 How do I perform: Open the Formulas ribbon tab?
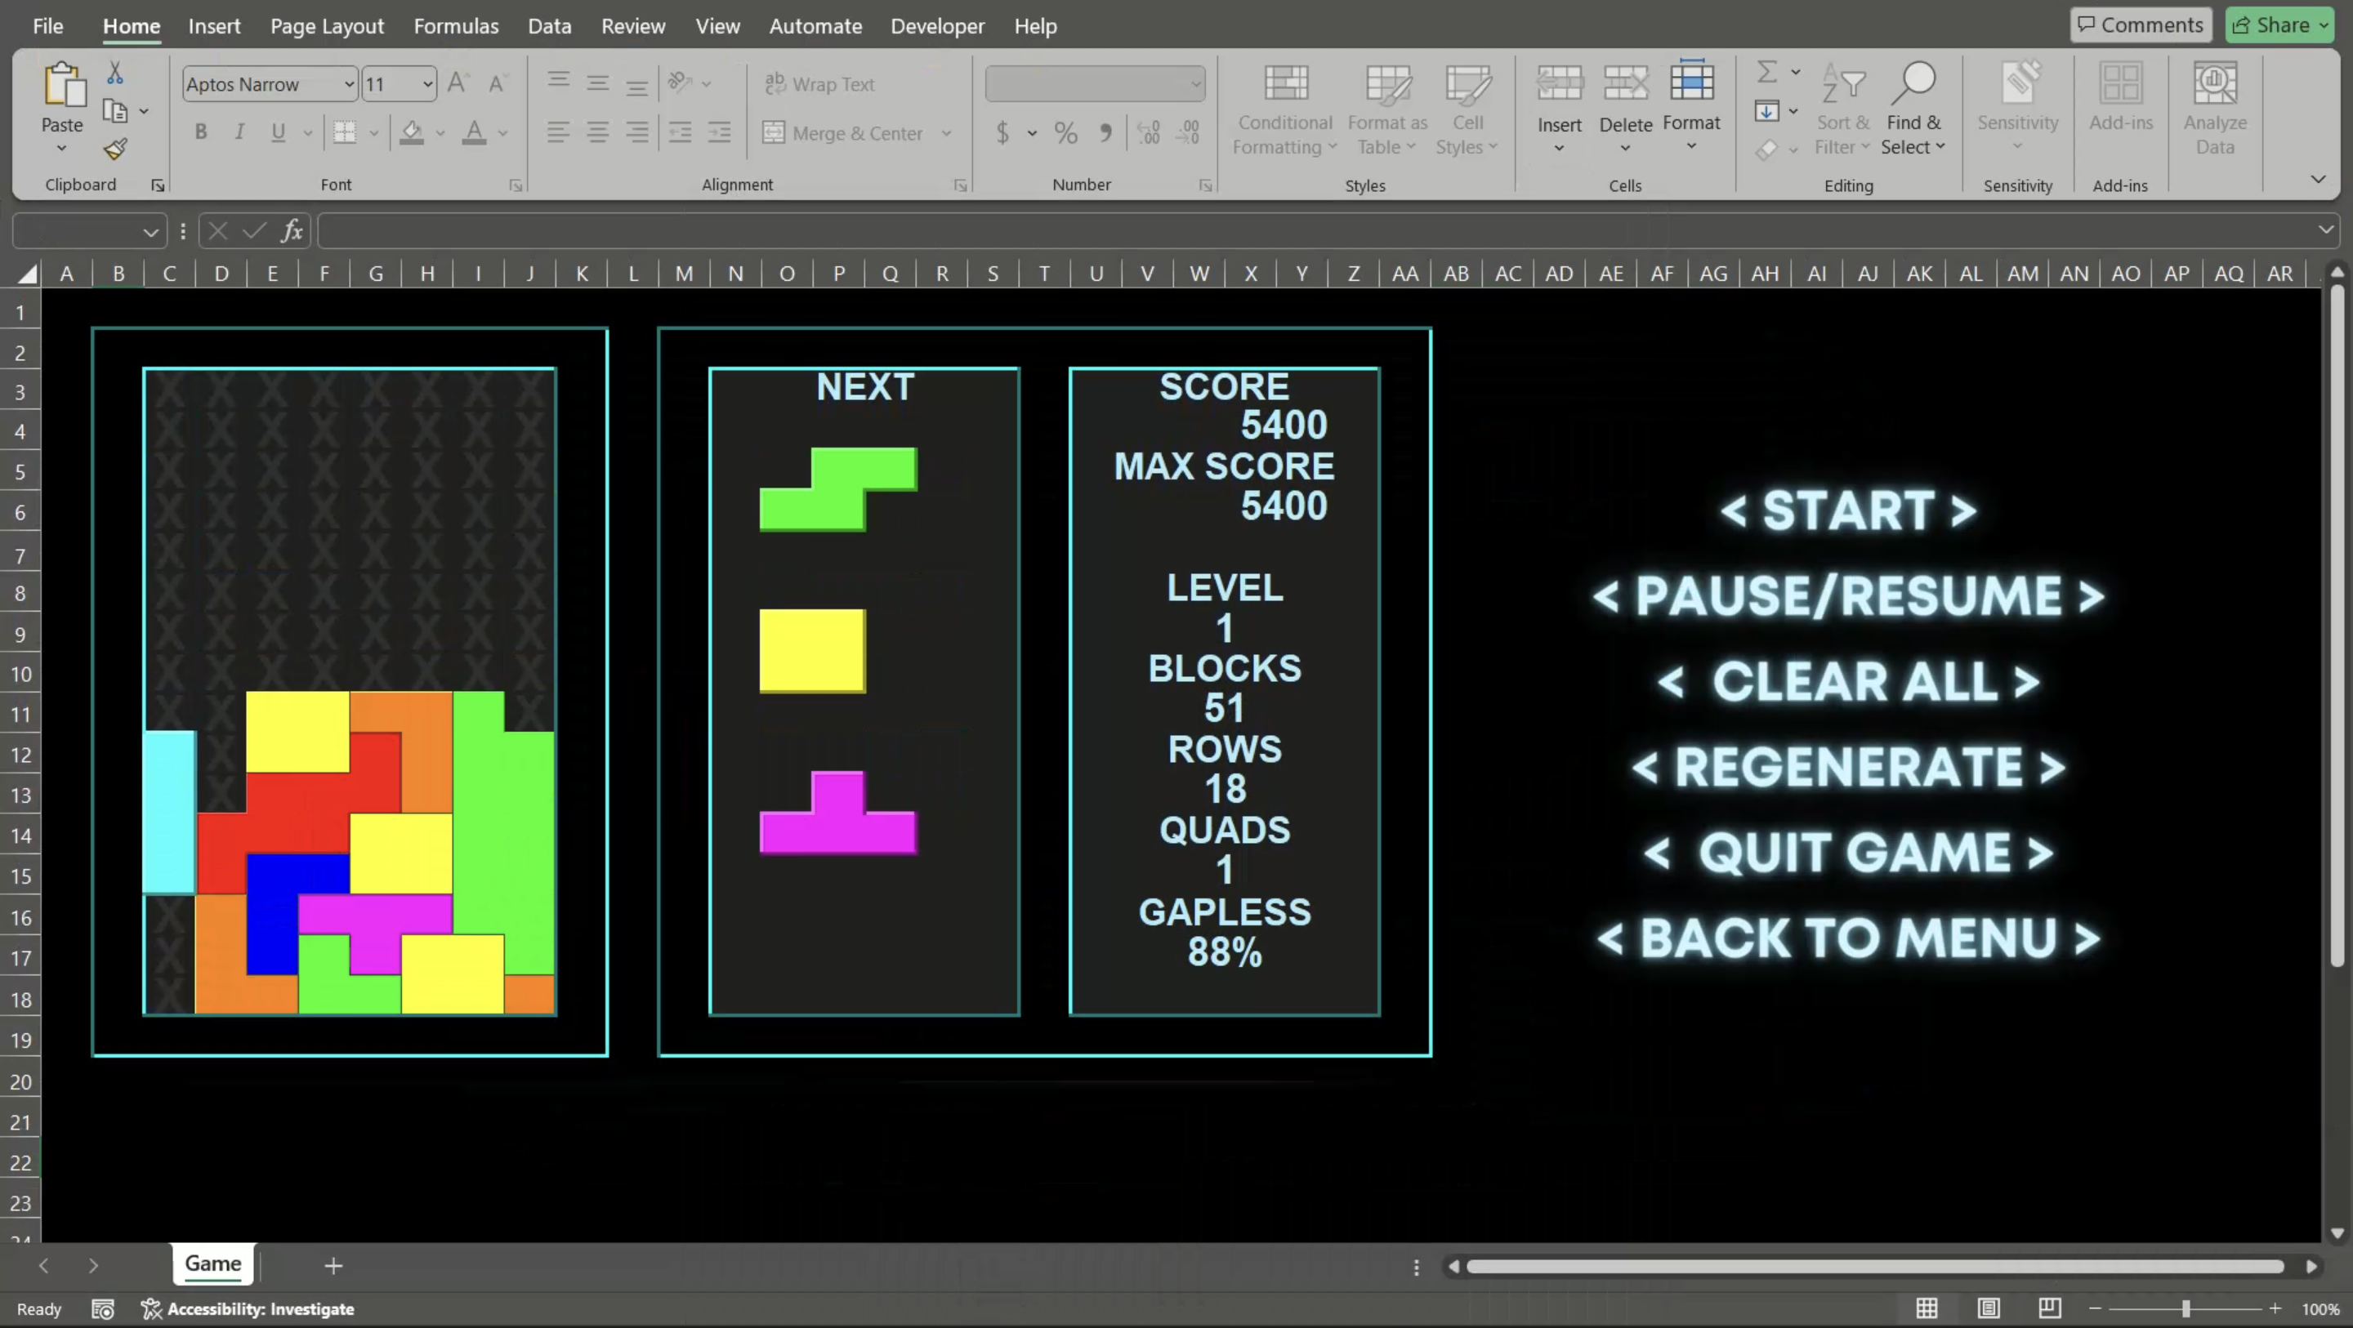click(x=456, y=25)
